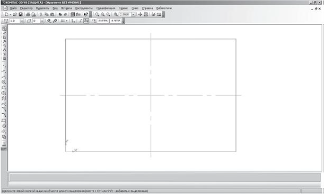Toggle orthogonal drawing mode
Viewport: 324px width, 194px height.
(x=81, y=21)
